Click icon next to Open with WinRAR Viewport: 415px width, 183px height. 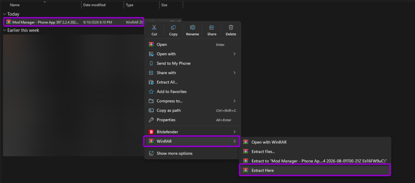tap(246, 142)
